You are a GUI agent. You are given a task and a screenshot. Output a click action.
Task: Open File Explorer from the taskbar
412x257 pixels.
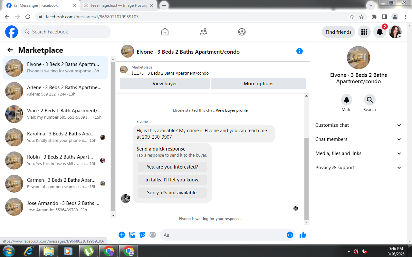(48, 251)
